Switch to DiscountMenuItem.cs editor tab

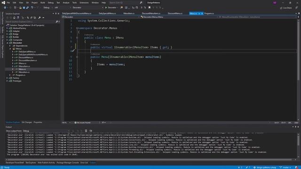click(151, 14)
